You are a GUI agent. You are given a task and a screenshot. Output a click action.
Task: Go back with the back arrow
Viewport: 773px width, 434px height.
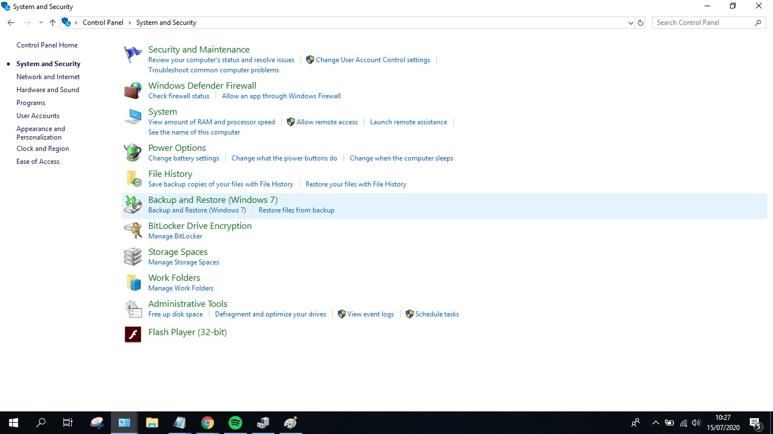pyautogui.click(x=11, y=23)
